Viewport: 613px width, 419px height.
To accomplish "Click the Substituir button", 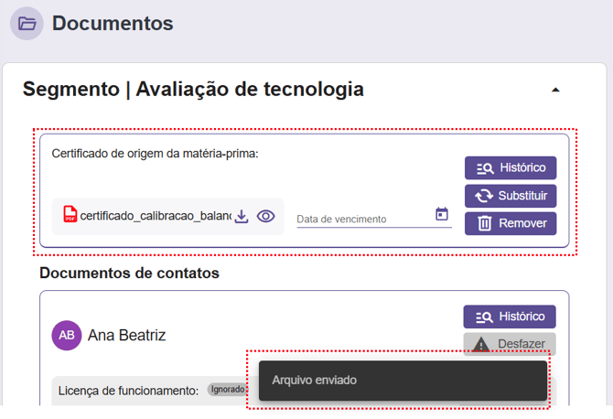I will pyautogui.click(x=511, y=196).
